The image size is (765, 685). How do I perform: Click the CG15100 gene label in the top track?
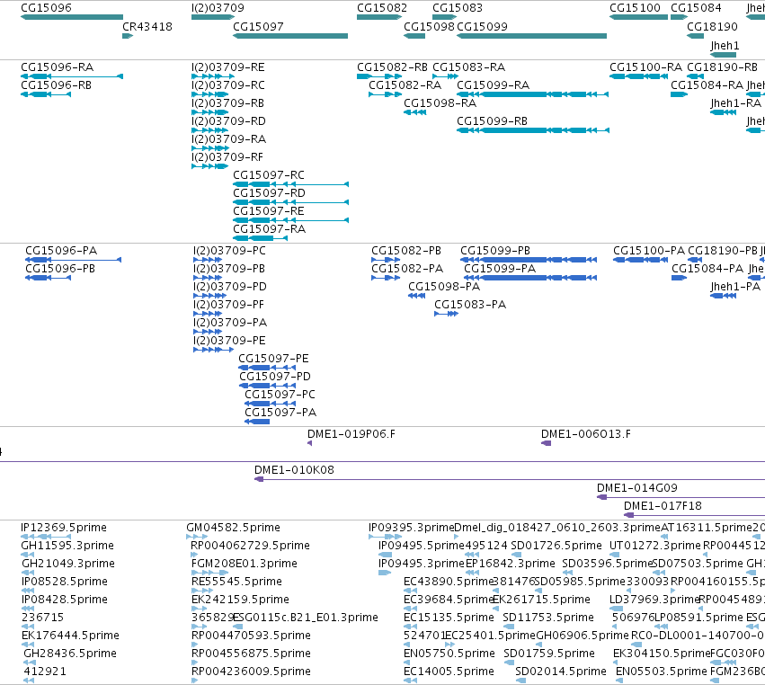click(635, 8)
